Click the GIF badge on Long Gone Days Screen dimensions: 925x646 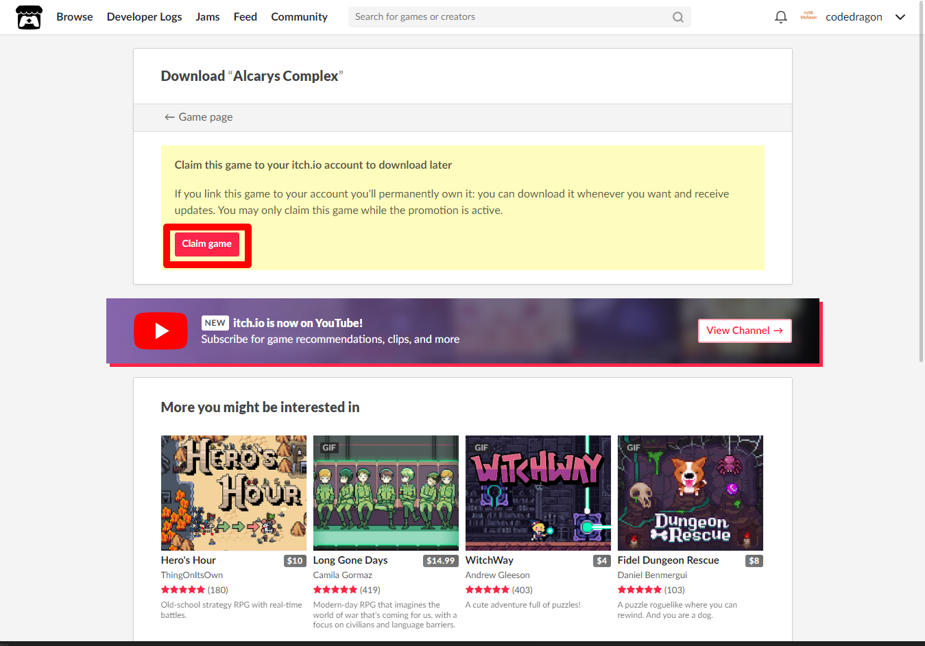pyautogui.click(x=329, y=448)
